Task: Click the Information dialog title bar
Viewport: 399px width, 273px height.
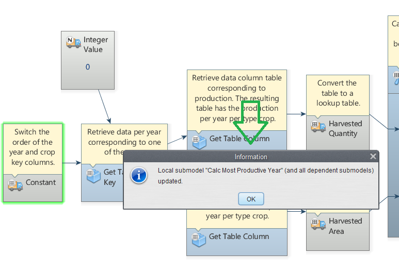Action: pos(251,157)
